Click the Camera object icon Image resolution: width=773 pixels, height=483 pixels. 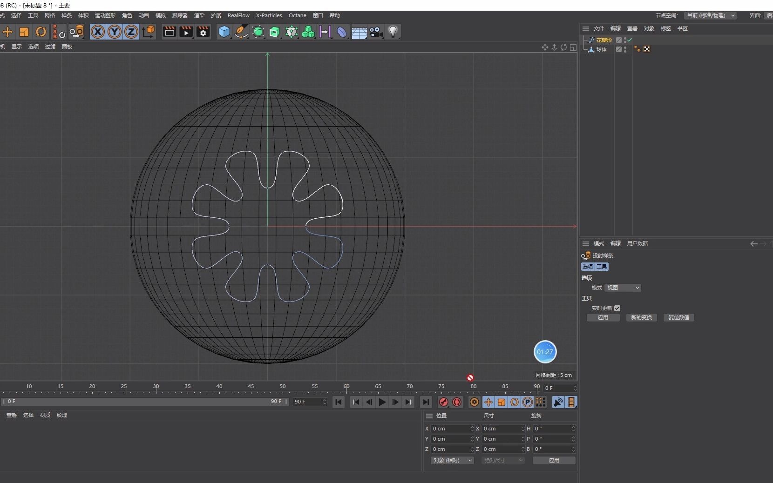click(376, 32)
